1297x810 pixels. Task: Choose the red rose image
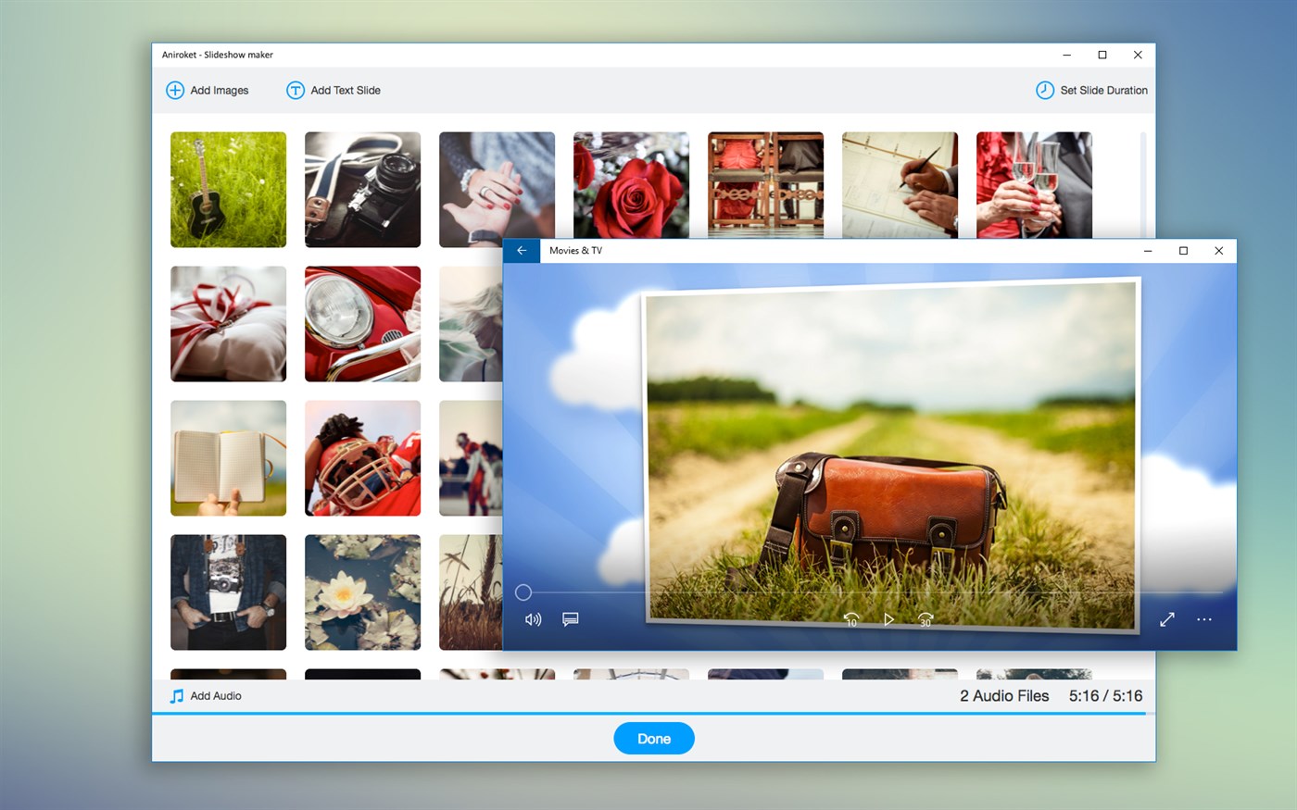tap(631, 185)
